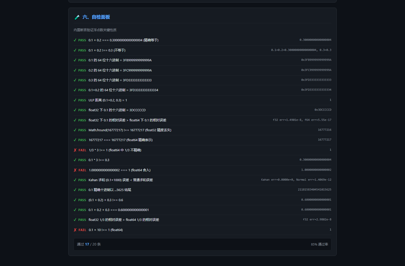The image size is (405, 266).
Task: Click the "f32 err=1.4901e-8, f64 err≈5.55e-17" value
Action: point(302,120)
